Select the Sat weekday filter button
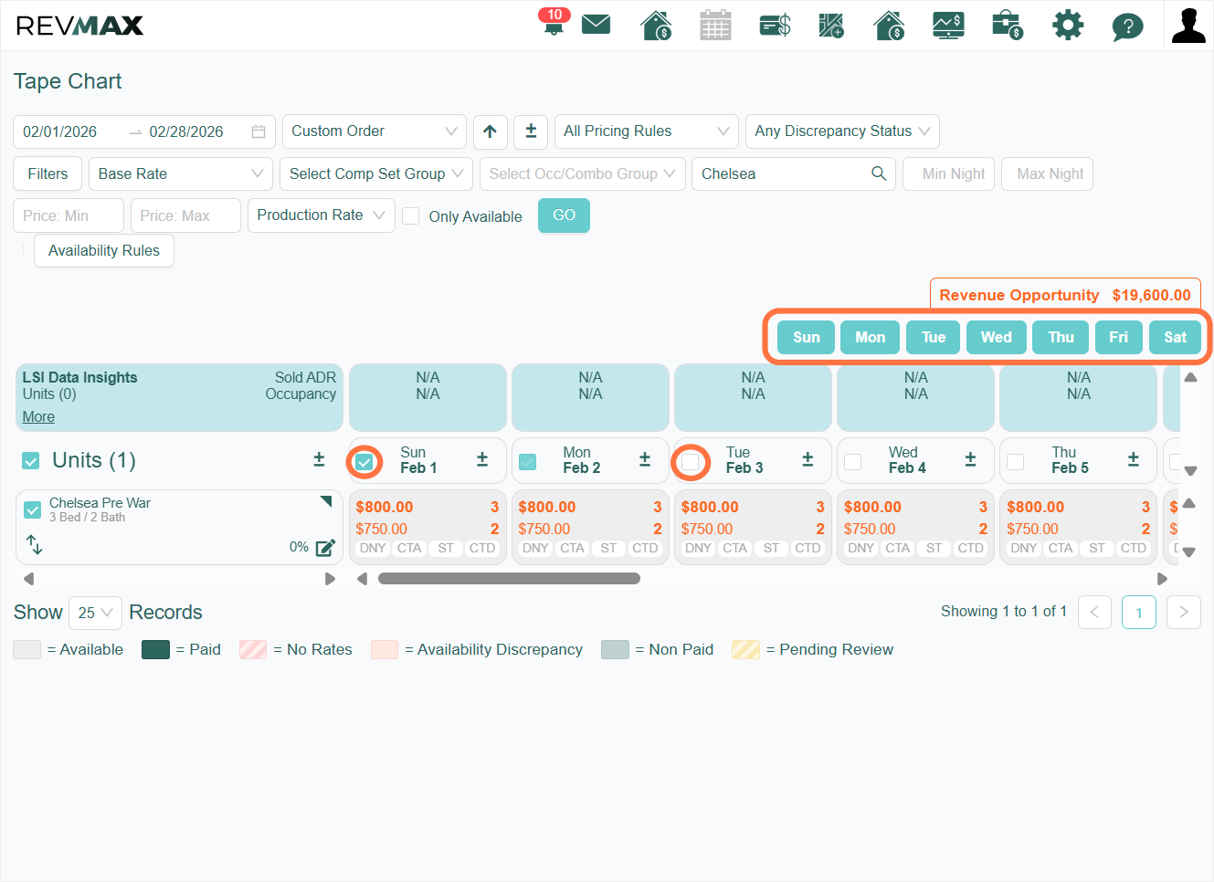This screenshot has width=1214, height=882. [1175, 337]
